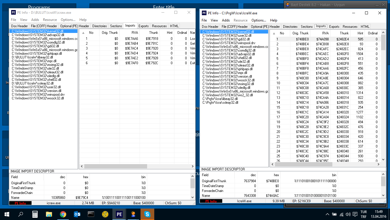Open File menu in D:\BULUT icraw.exe window
The image size is (390, 220).
pyautogui.click(x=13, y=20)
